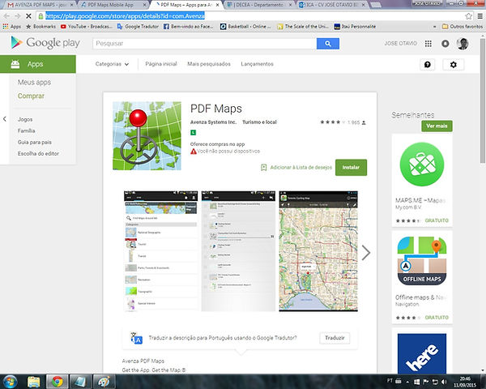Switch to the ICA - CV JOSE OTAVIO tab

331,5
